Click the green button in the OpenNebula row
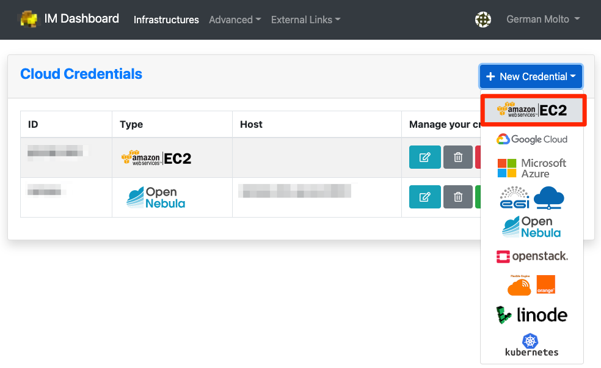Screen dimensions: 601x368 (478, 197)
